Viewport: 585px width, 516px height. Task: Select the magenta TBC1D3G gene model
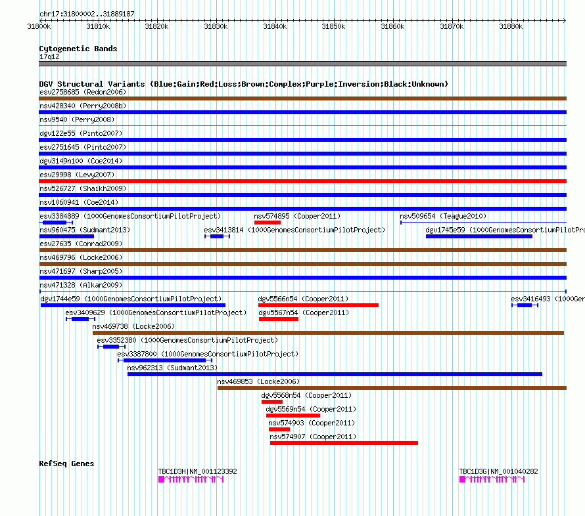492,479
